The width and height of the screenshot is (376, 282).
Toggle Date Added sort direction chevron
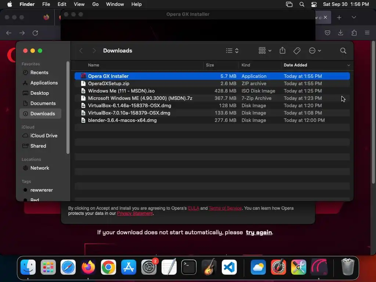(x=348, y=65)
